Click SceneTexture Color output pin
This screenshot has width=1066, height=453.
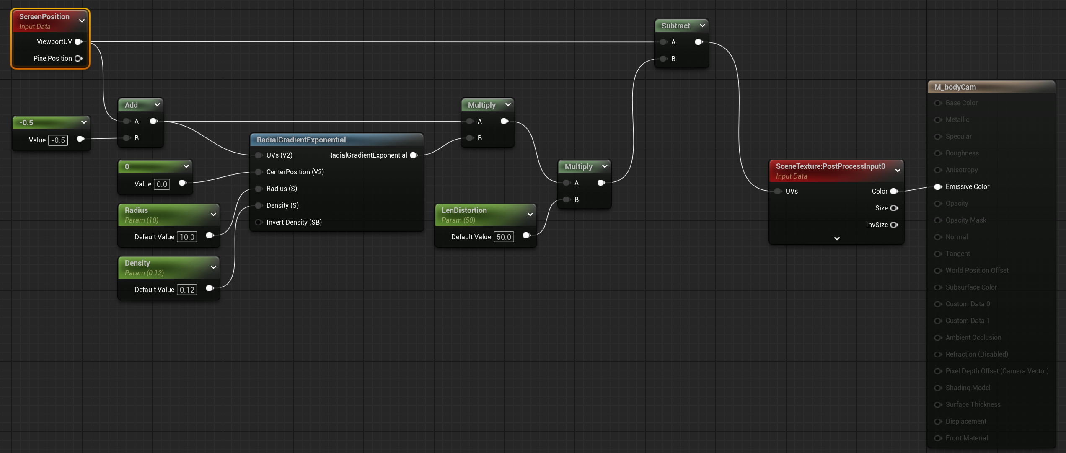tap(894, 191)
